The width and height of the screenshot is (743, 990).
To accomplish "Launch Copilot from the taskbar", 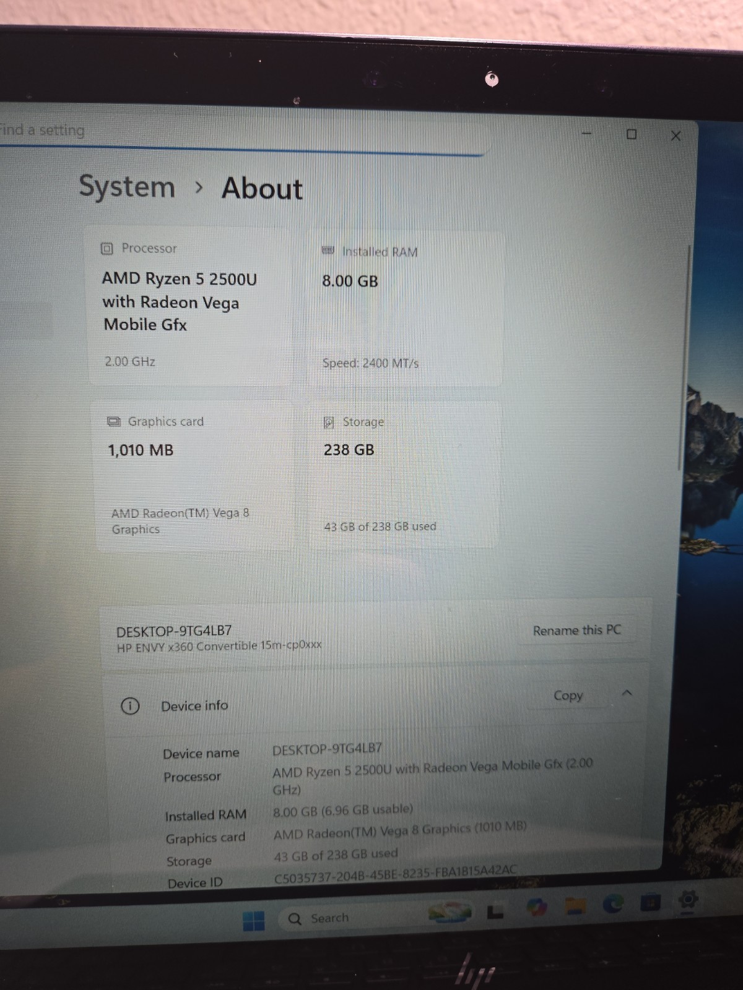I will point(537,908).
